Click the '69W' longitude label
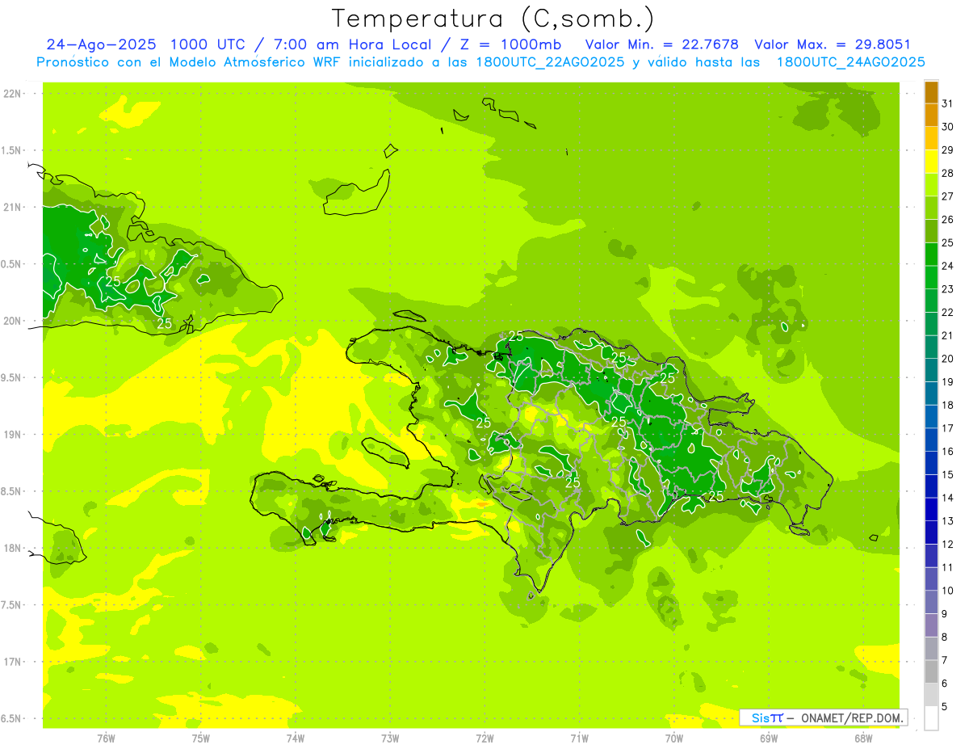The height and width of the screenshot is (749, 969). (x=769, y=738)
